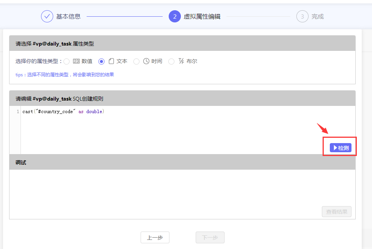372x249 pixels.
Task: Click the play triangle on 检测
Action: 335,148
